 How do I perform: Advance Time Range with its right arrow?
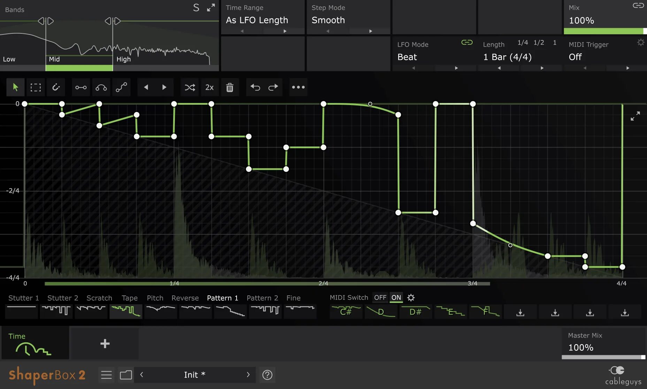285,31
